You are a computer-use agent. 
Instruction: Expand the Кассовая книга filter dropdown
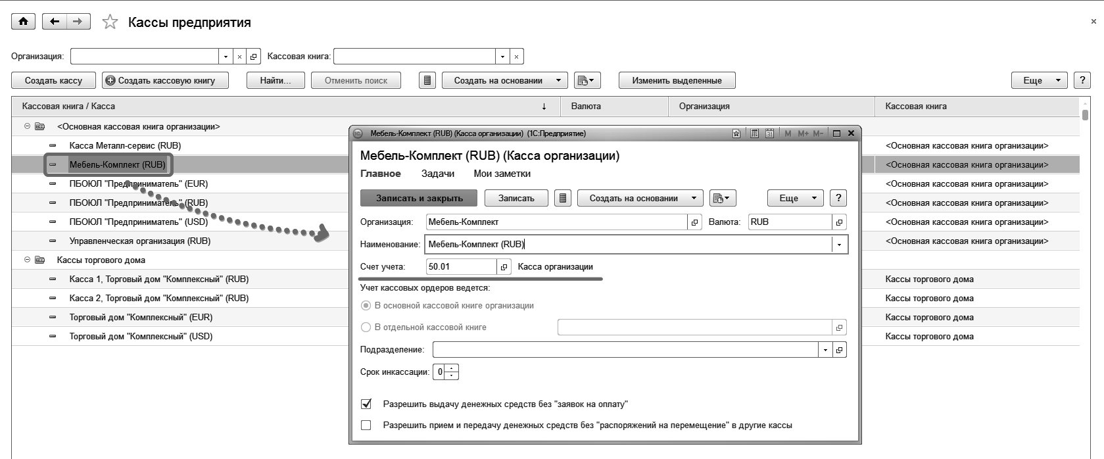pos(503,57)
